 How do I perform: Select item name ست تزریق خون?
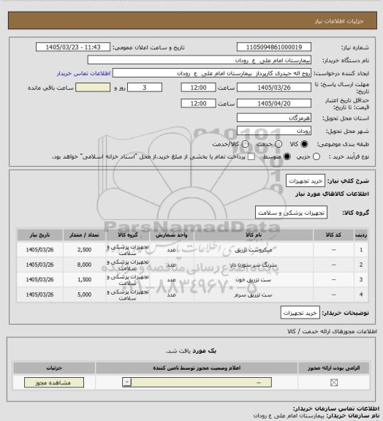(x=254, y=280)
